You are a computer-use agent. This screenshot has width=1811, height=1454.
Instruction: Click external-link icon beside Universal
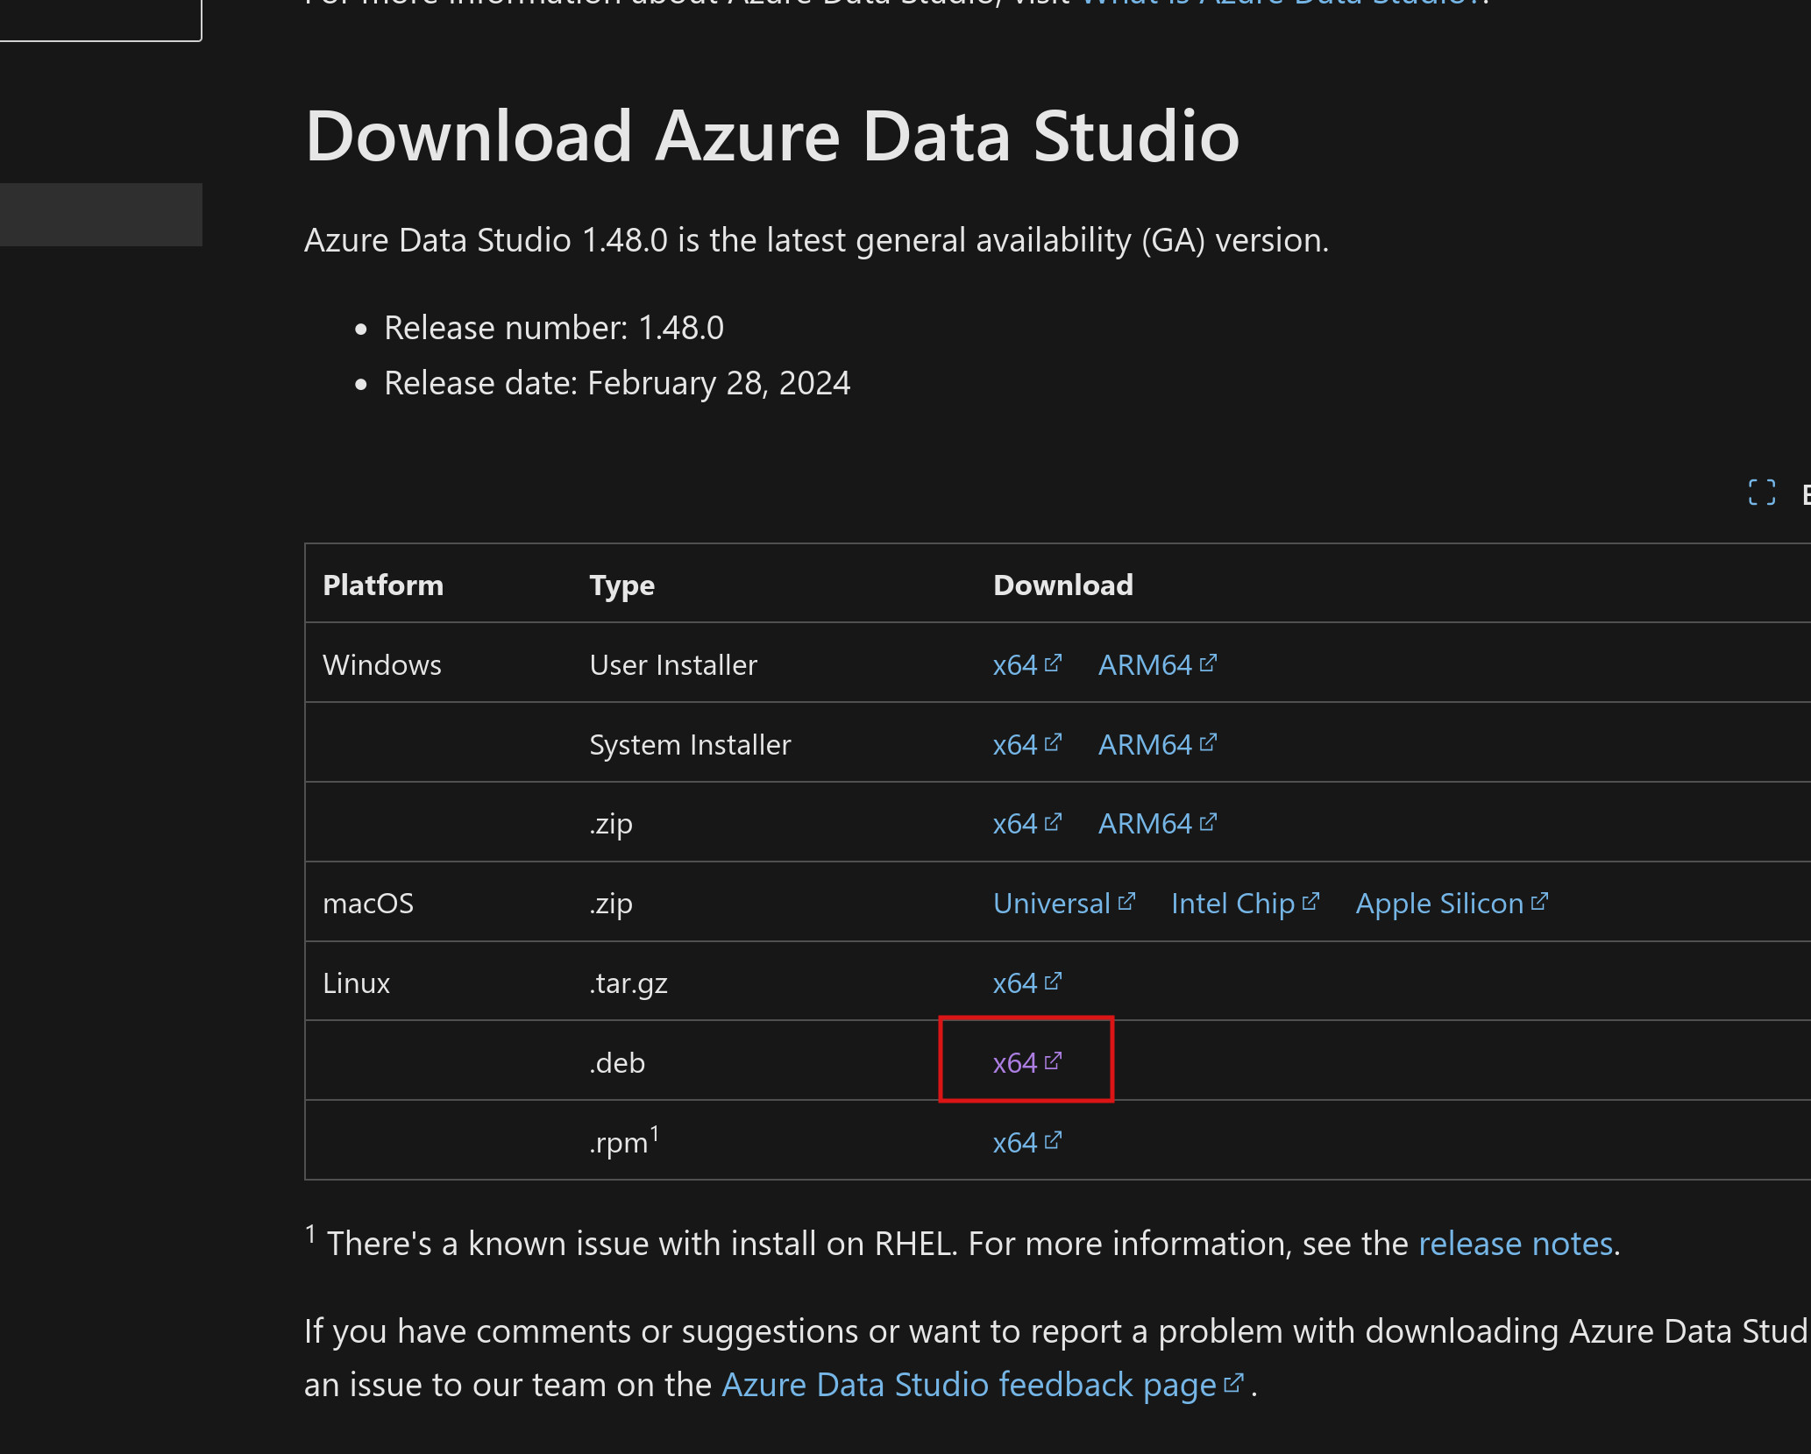coord(1127,902)
